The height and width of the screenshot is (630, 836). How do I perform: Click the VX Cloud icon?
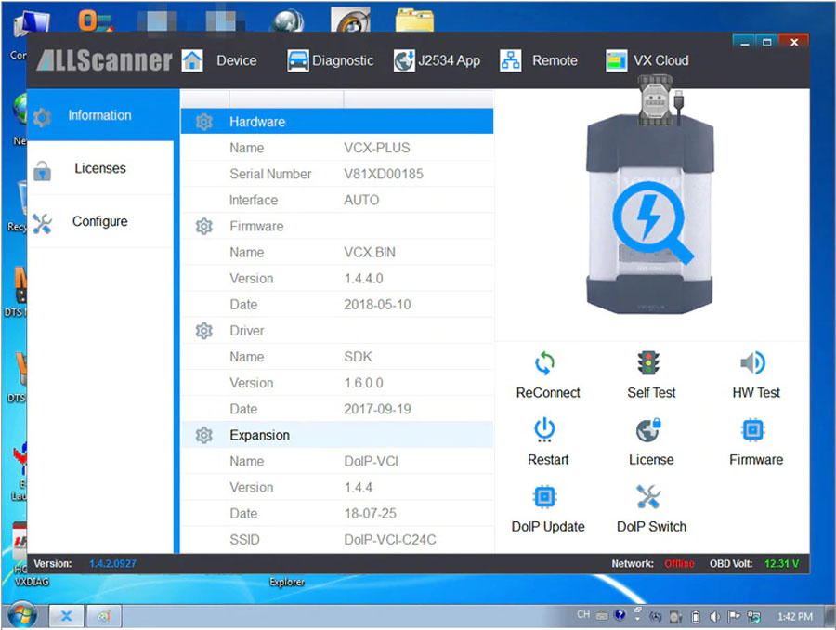(617, 60)
